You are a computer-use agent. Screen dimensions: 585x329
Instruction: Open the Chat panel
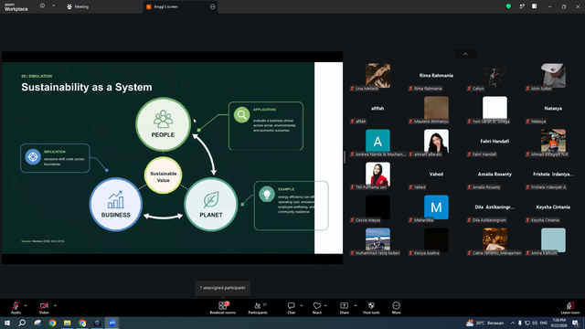pos(291,308)
